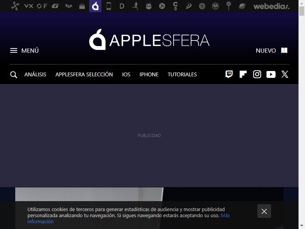The height and width of the screenshot is (229, 305).
Task: Open the swoosh curve site icon
Action: pyautogui.click(x=189, y=6)
